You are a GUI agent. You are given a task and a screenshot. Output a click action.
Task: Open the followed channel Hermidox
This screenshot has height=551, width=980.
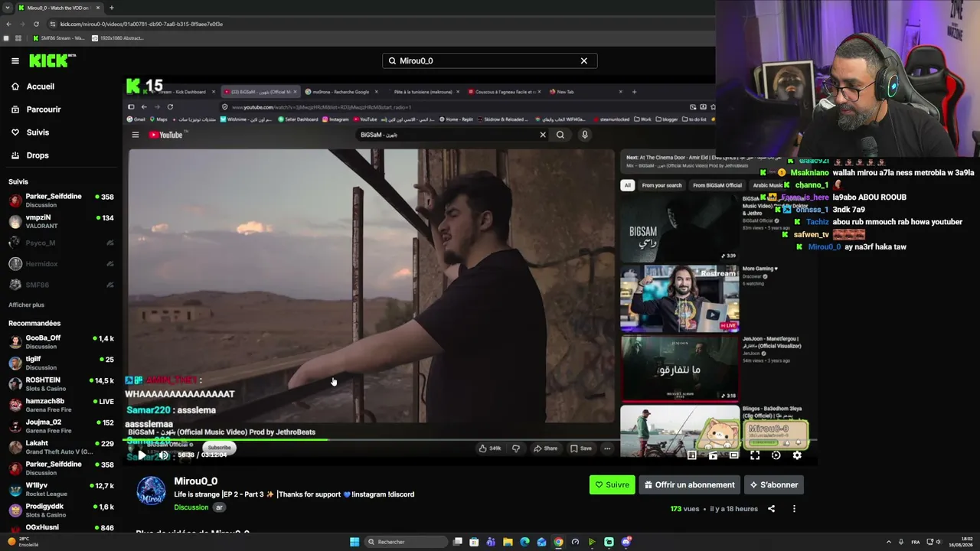click(61, 264)
